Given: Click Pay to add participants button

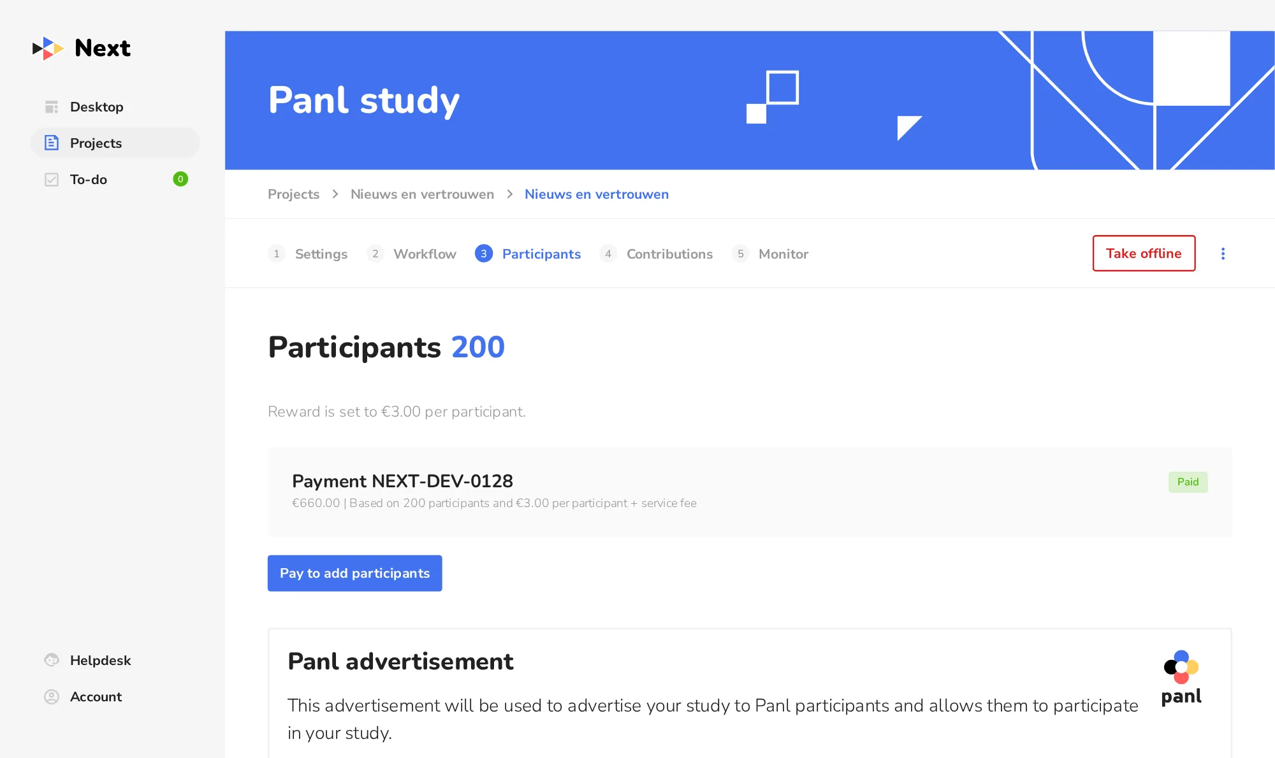Looking at the screenshot, I should coord(354,573).
